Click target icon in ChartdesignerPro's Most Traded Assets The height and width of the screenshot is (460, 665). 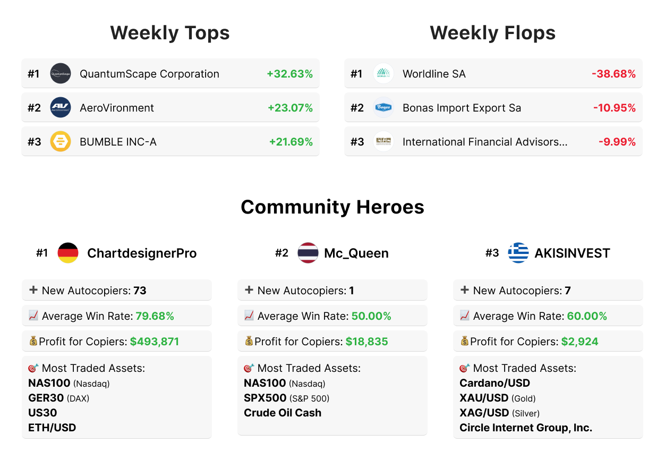33,368
